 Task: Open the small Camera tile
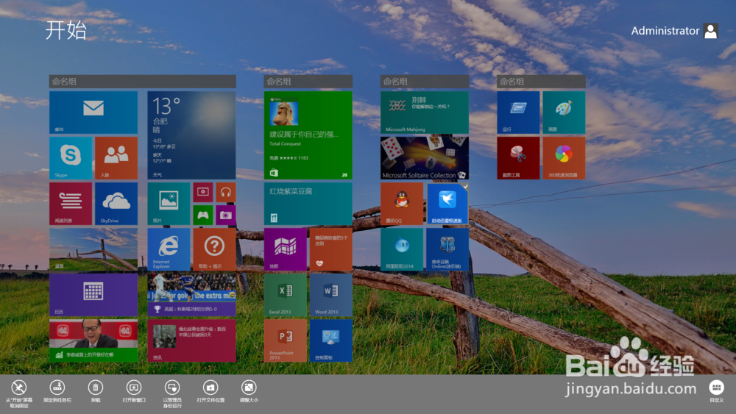point(226,215)
